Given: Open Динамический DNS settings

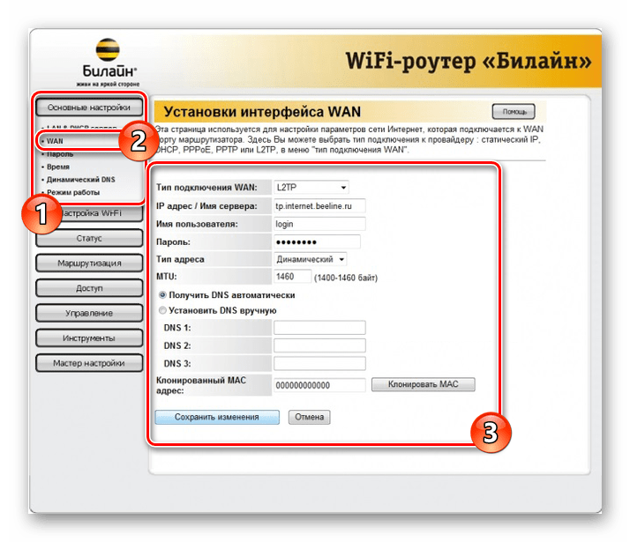Looking at the screenshot, I should coord(81,179).
